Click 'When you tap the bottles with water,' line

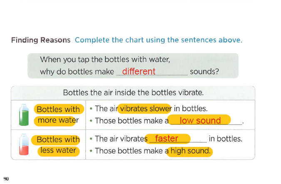105,60
